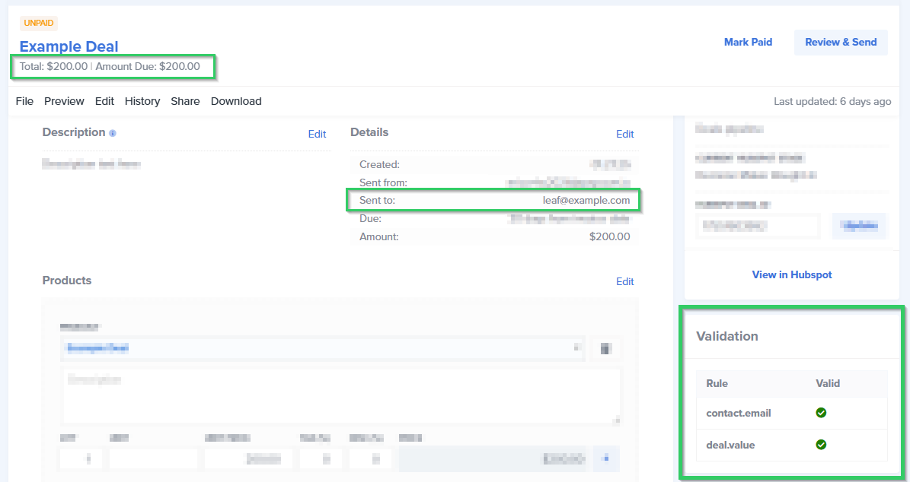Click the Review & Send button
The height and width of the screenshot is (482, 910).
tap(841, 42)
